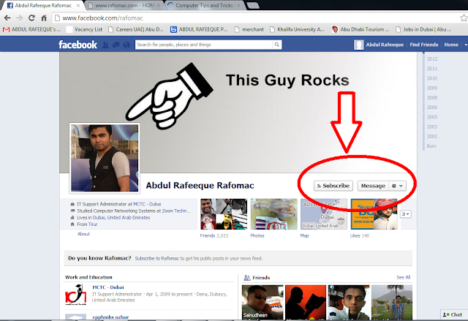
Task: Open the merchant bookmark
Action: coord(249,29)
